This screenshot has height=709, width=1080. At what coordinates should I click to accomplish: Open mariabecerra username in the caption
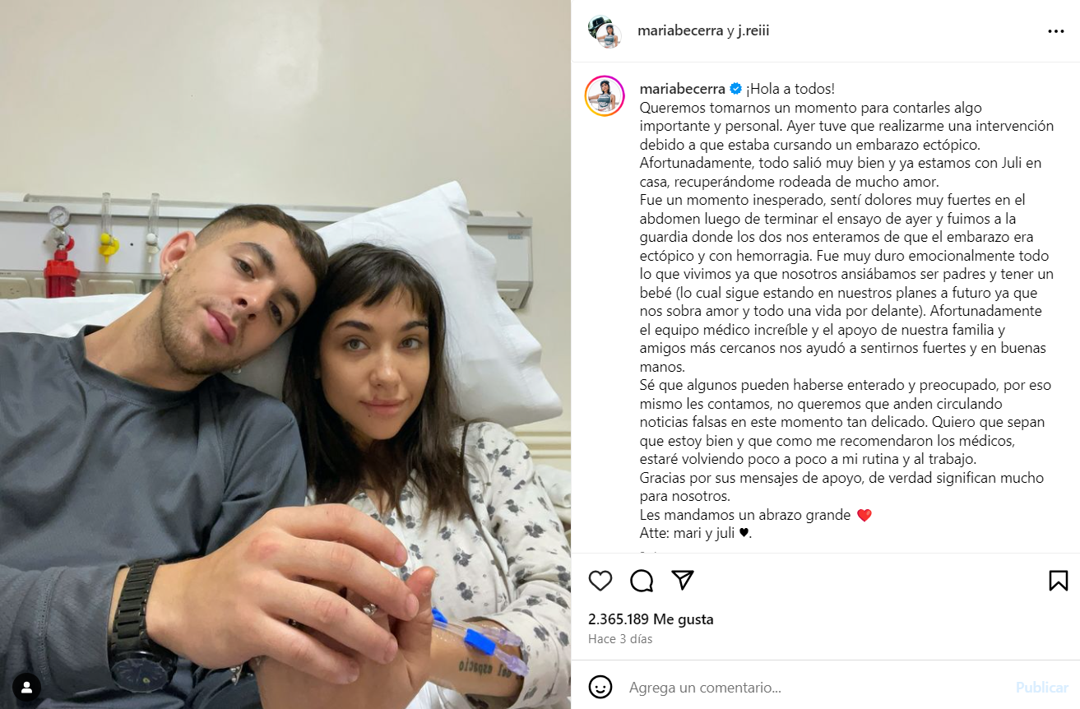click(682, 89)
